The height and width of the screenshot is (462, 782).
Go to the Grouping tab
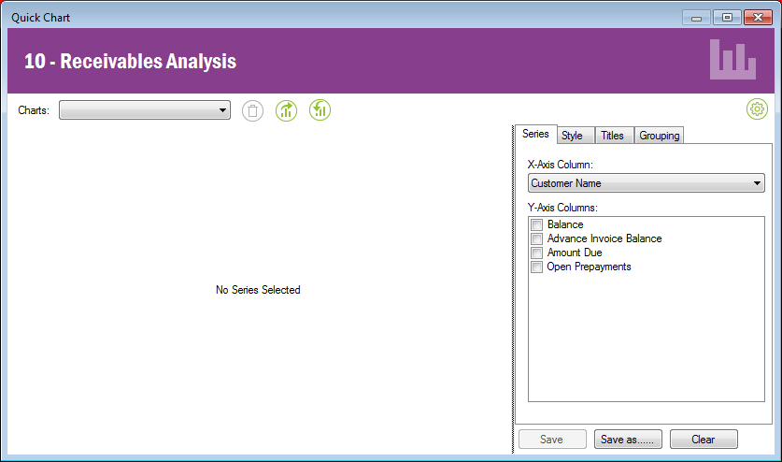(659, 136)
